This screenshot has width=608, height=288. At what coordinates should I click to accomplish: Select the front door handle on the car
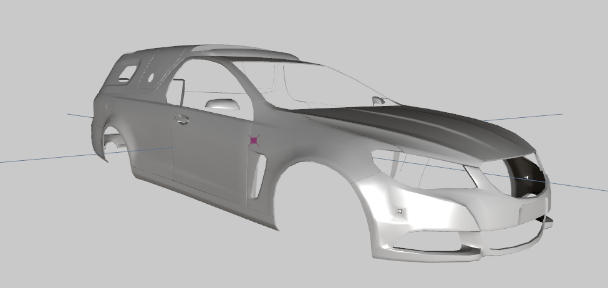coord(181,120)
